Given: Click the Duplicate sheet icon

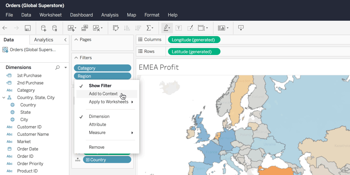Looking at the screenshot, I should pyautogui.click(x=85, y=28).
